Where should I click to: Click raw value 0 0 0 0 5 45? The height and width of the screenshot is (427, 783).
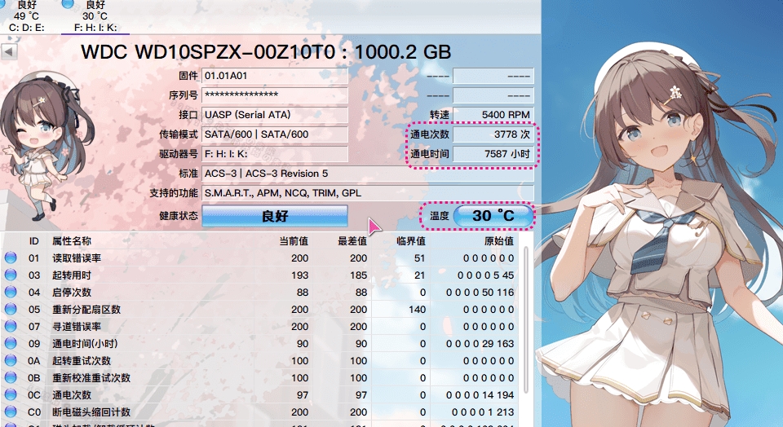[x=485, y=275]
